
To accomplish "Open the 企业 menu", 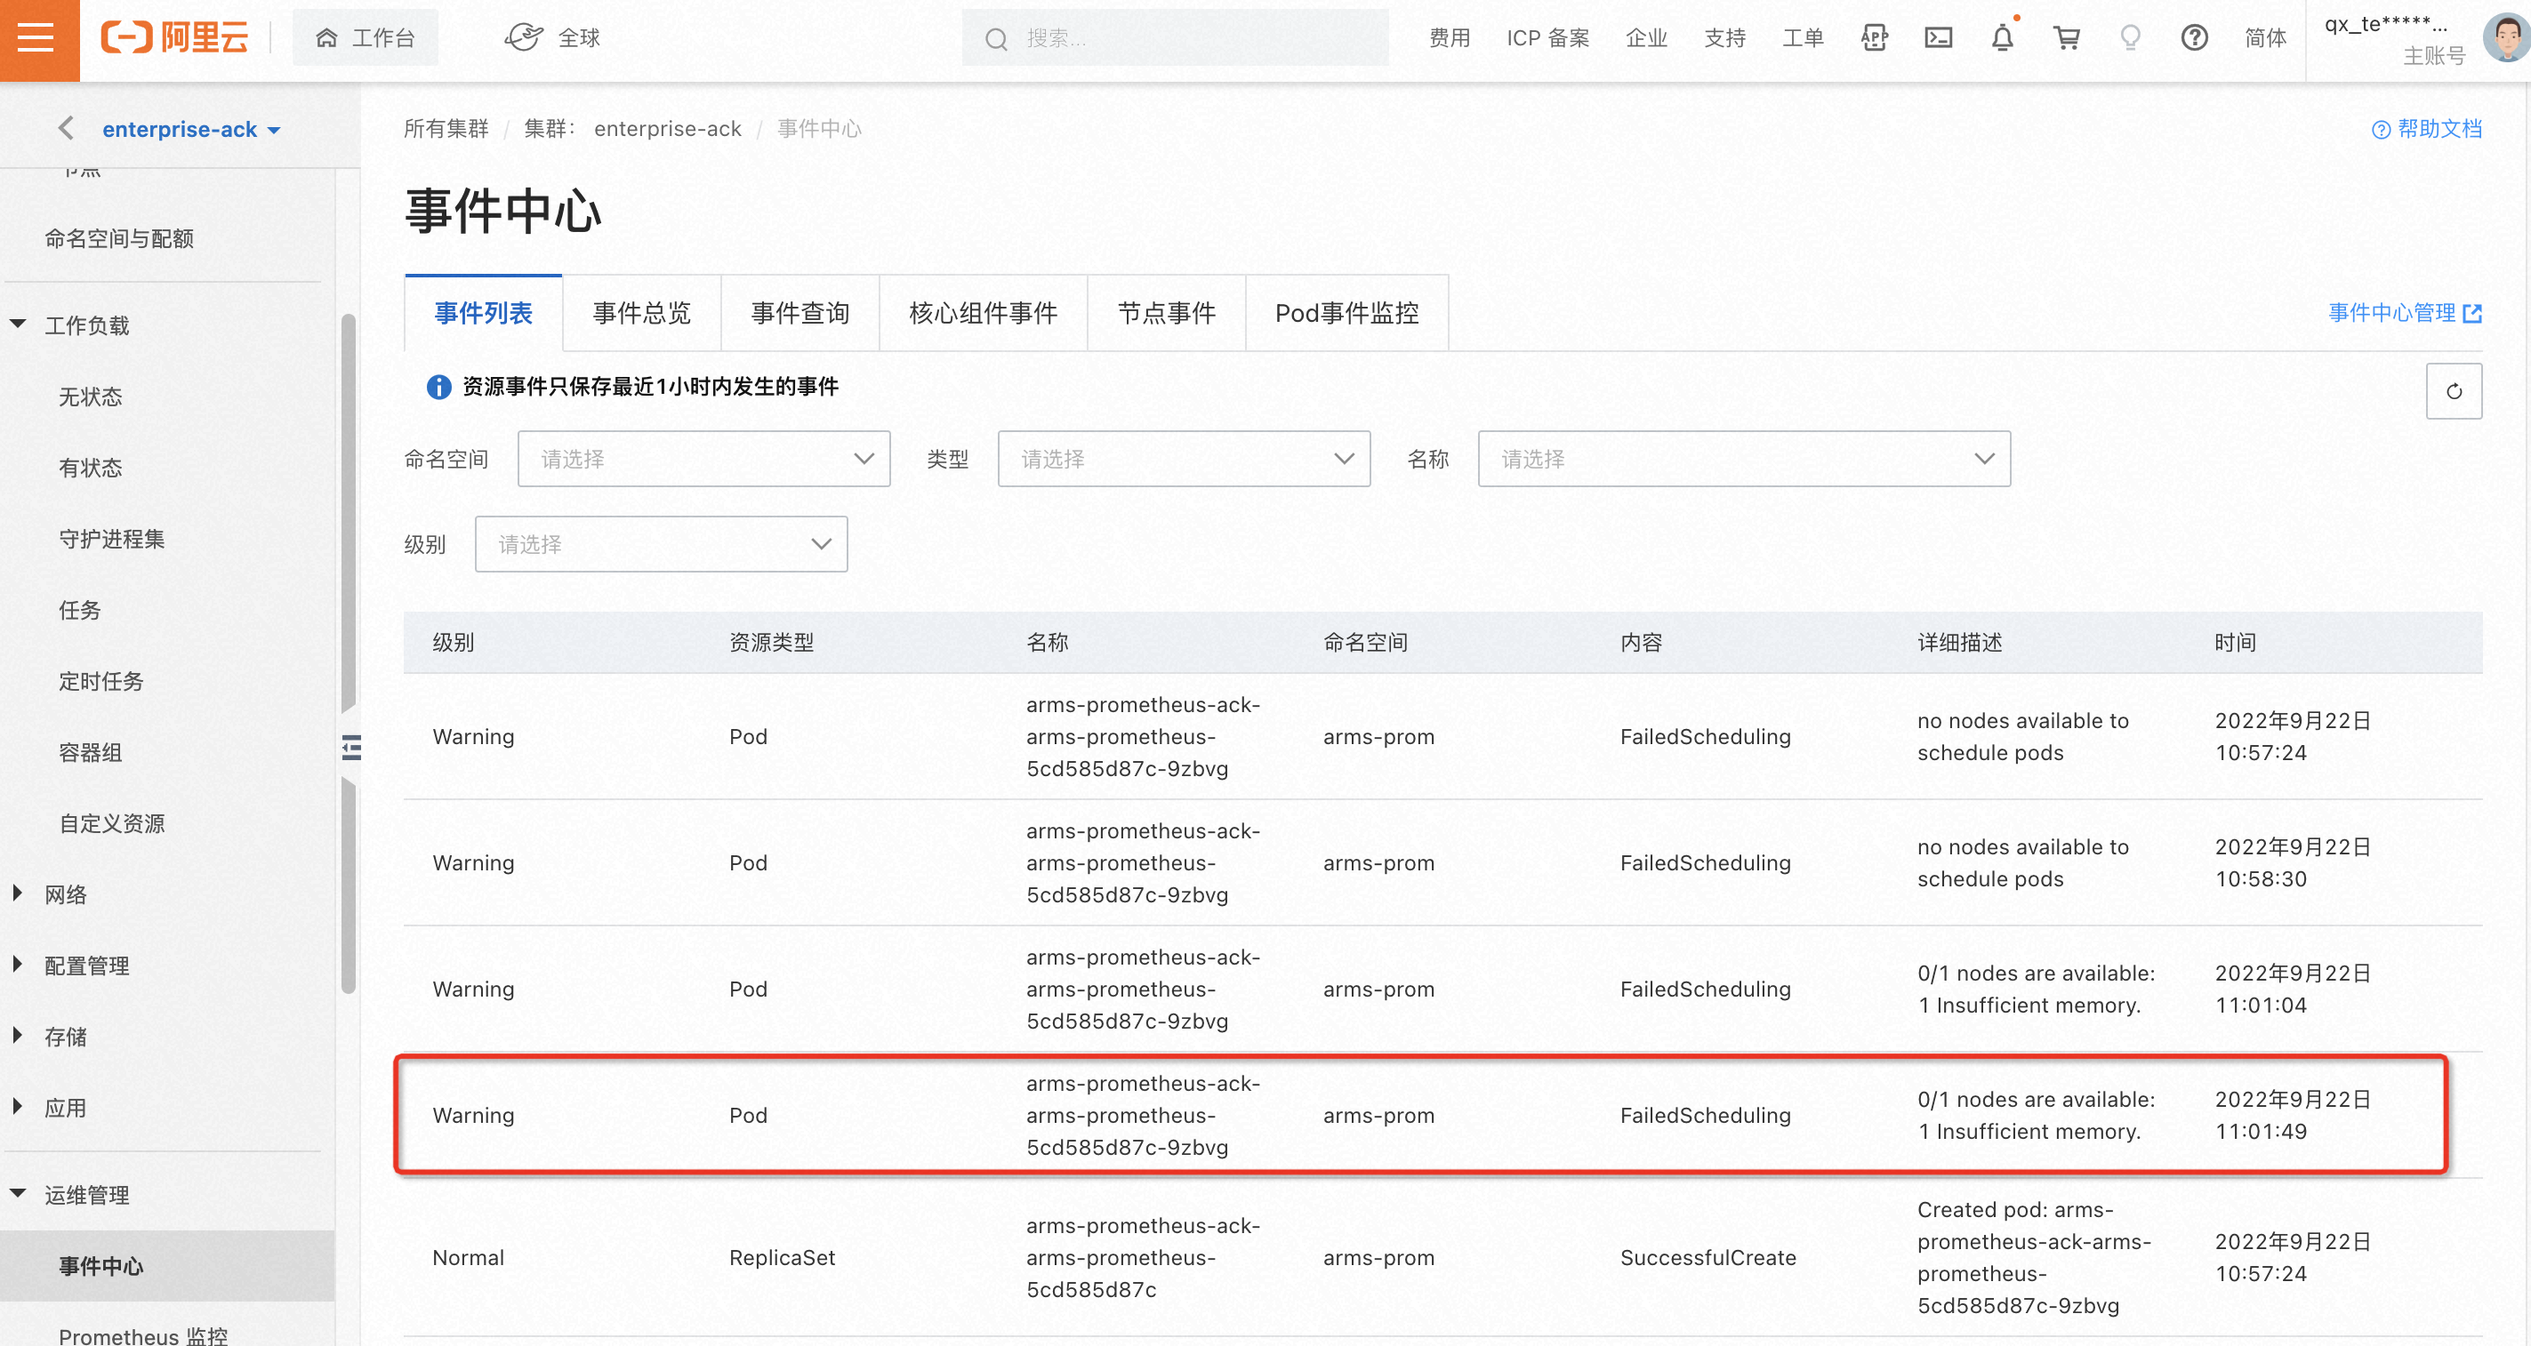I will (x=1646, y=38).
